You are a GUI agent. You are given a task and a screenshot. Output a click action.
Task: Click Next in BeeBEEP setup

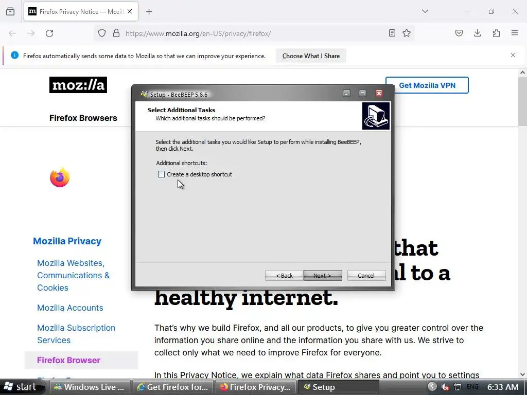323,276
